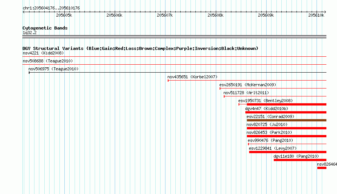This screenshot has height=194, width=337.
Task: Click the 205607k ruler tick label
Action: [165, 15]
